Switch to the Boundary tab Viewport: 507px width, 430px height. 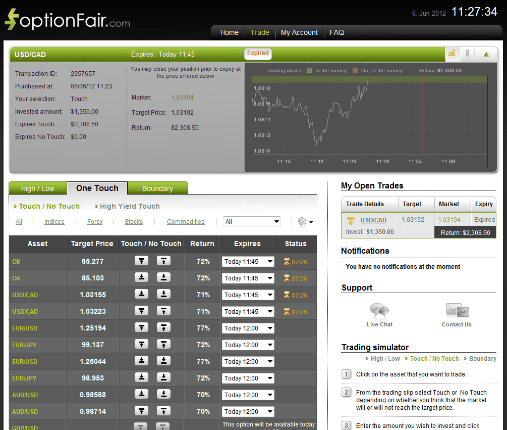click(x=157, y=187)
